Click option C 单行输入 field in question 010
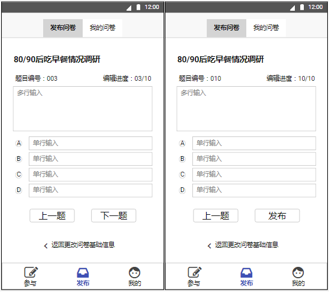The height and width of the screenshot is (292, 329). (254, 175)
